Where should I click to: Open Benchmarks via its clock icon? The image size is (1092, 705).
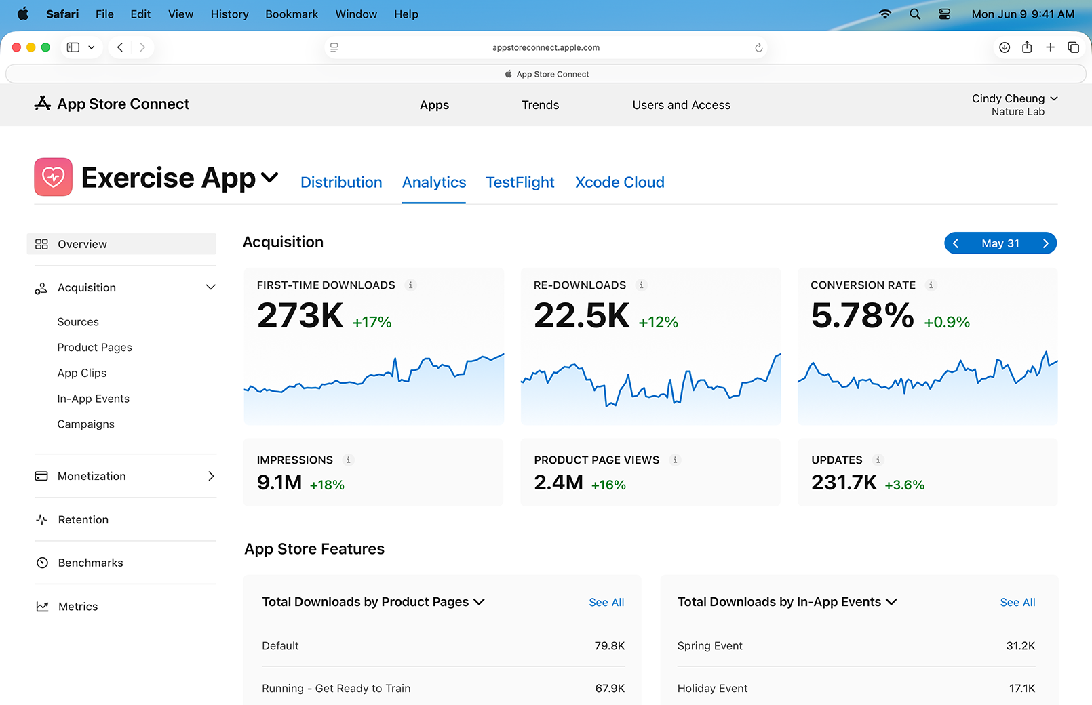[x=41, y=563]
